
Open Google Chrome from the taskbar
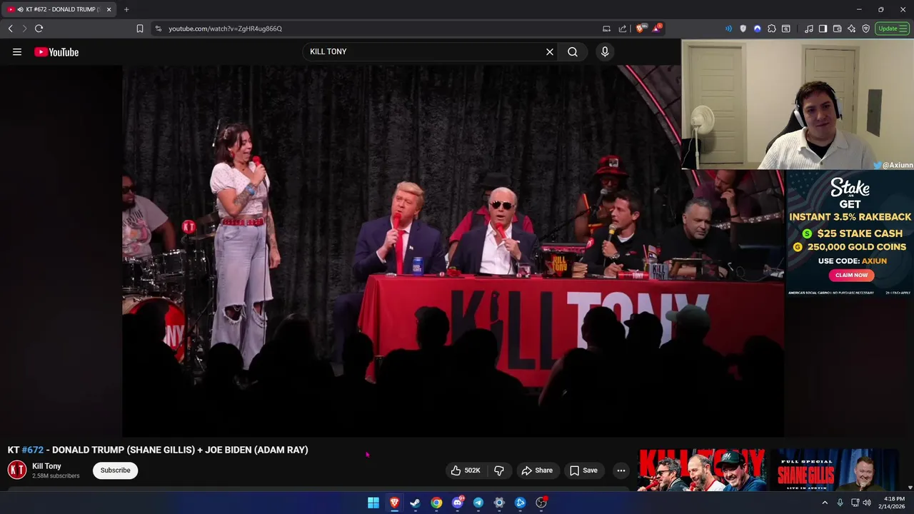point(436,503)
